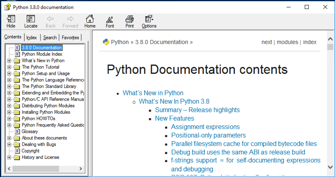
Task: Click folder icon for What's New in Python
Action: click(17, 60)
